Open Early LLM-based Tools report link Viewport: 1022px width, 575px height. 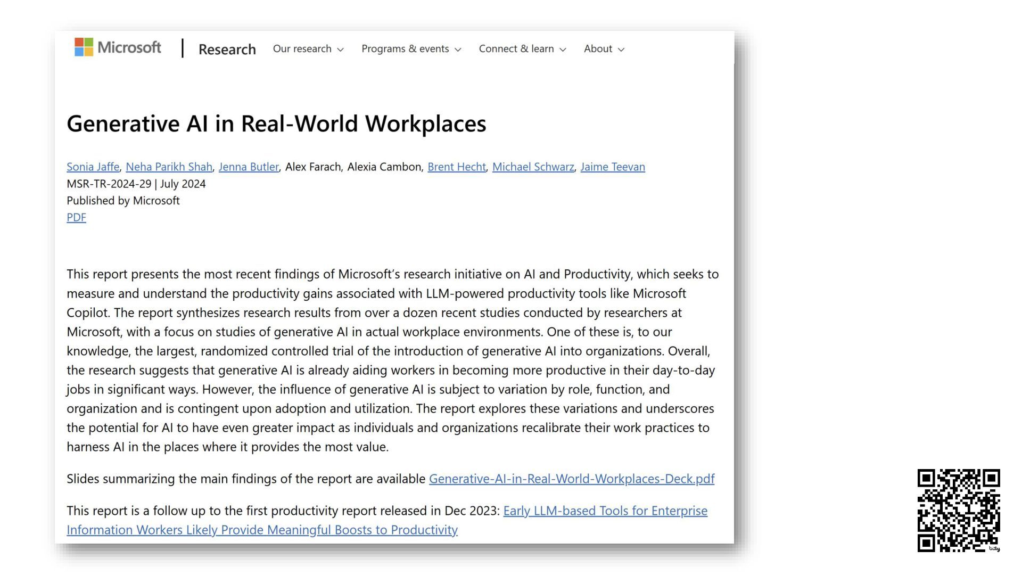click(x=605, y=511)
